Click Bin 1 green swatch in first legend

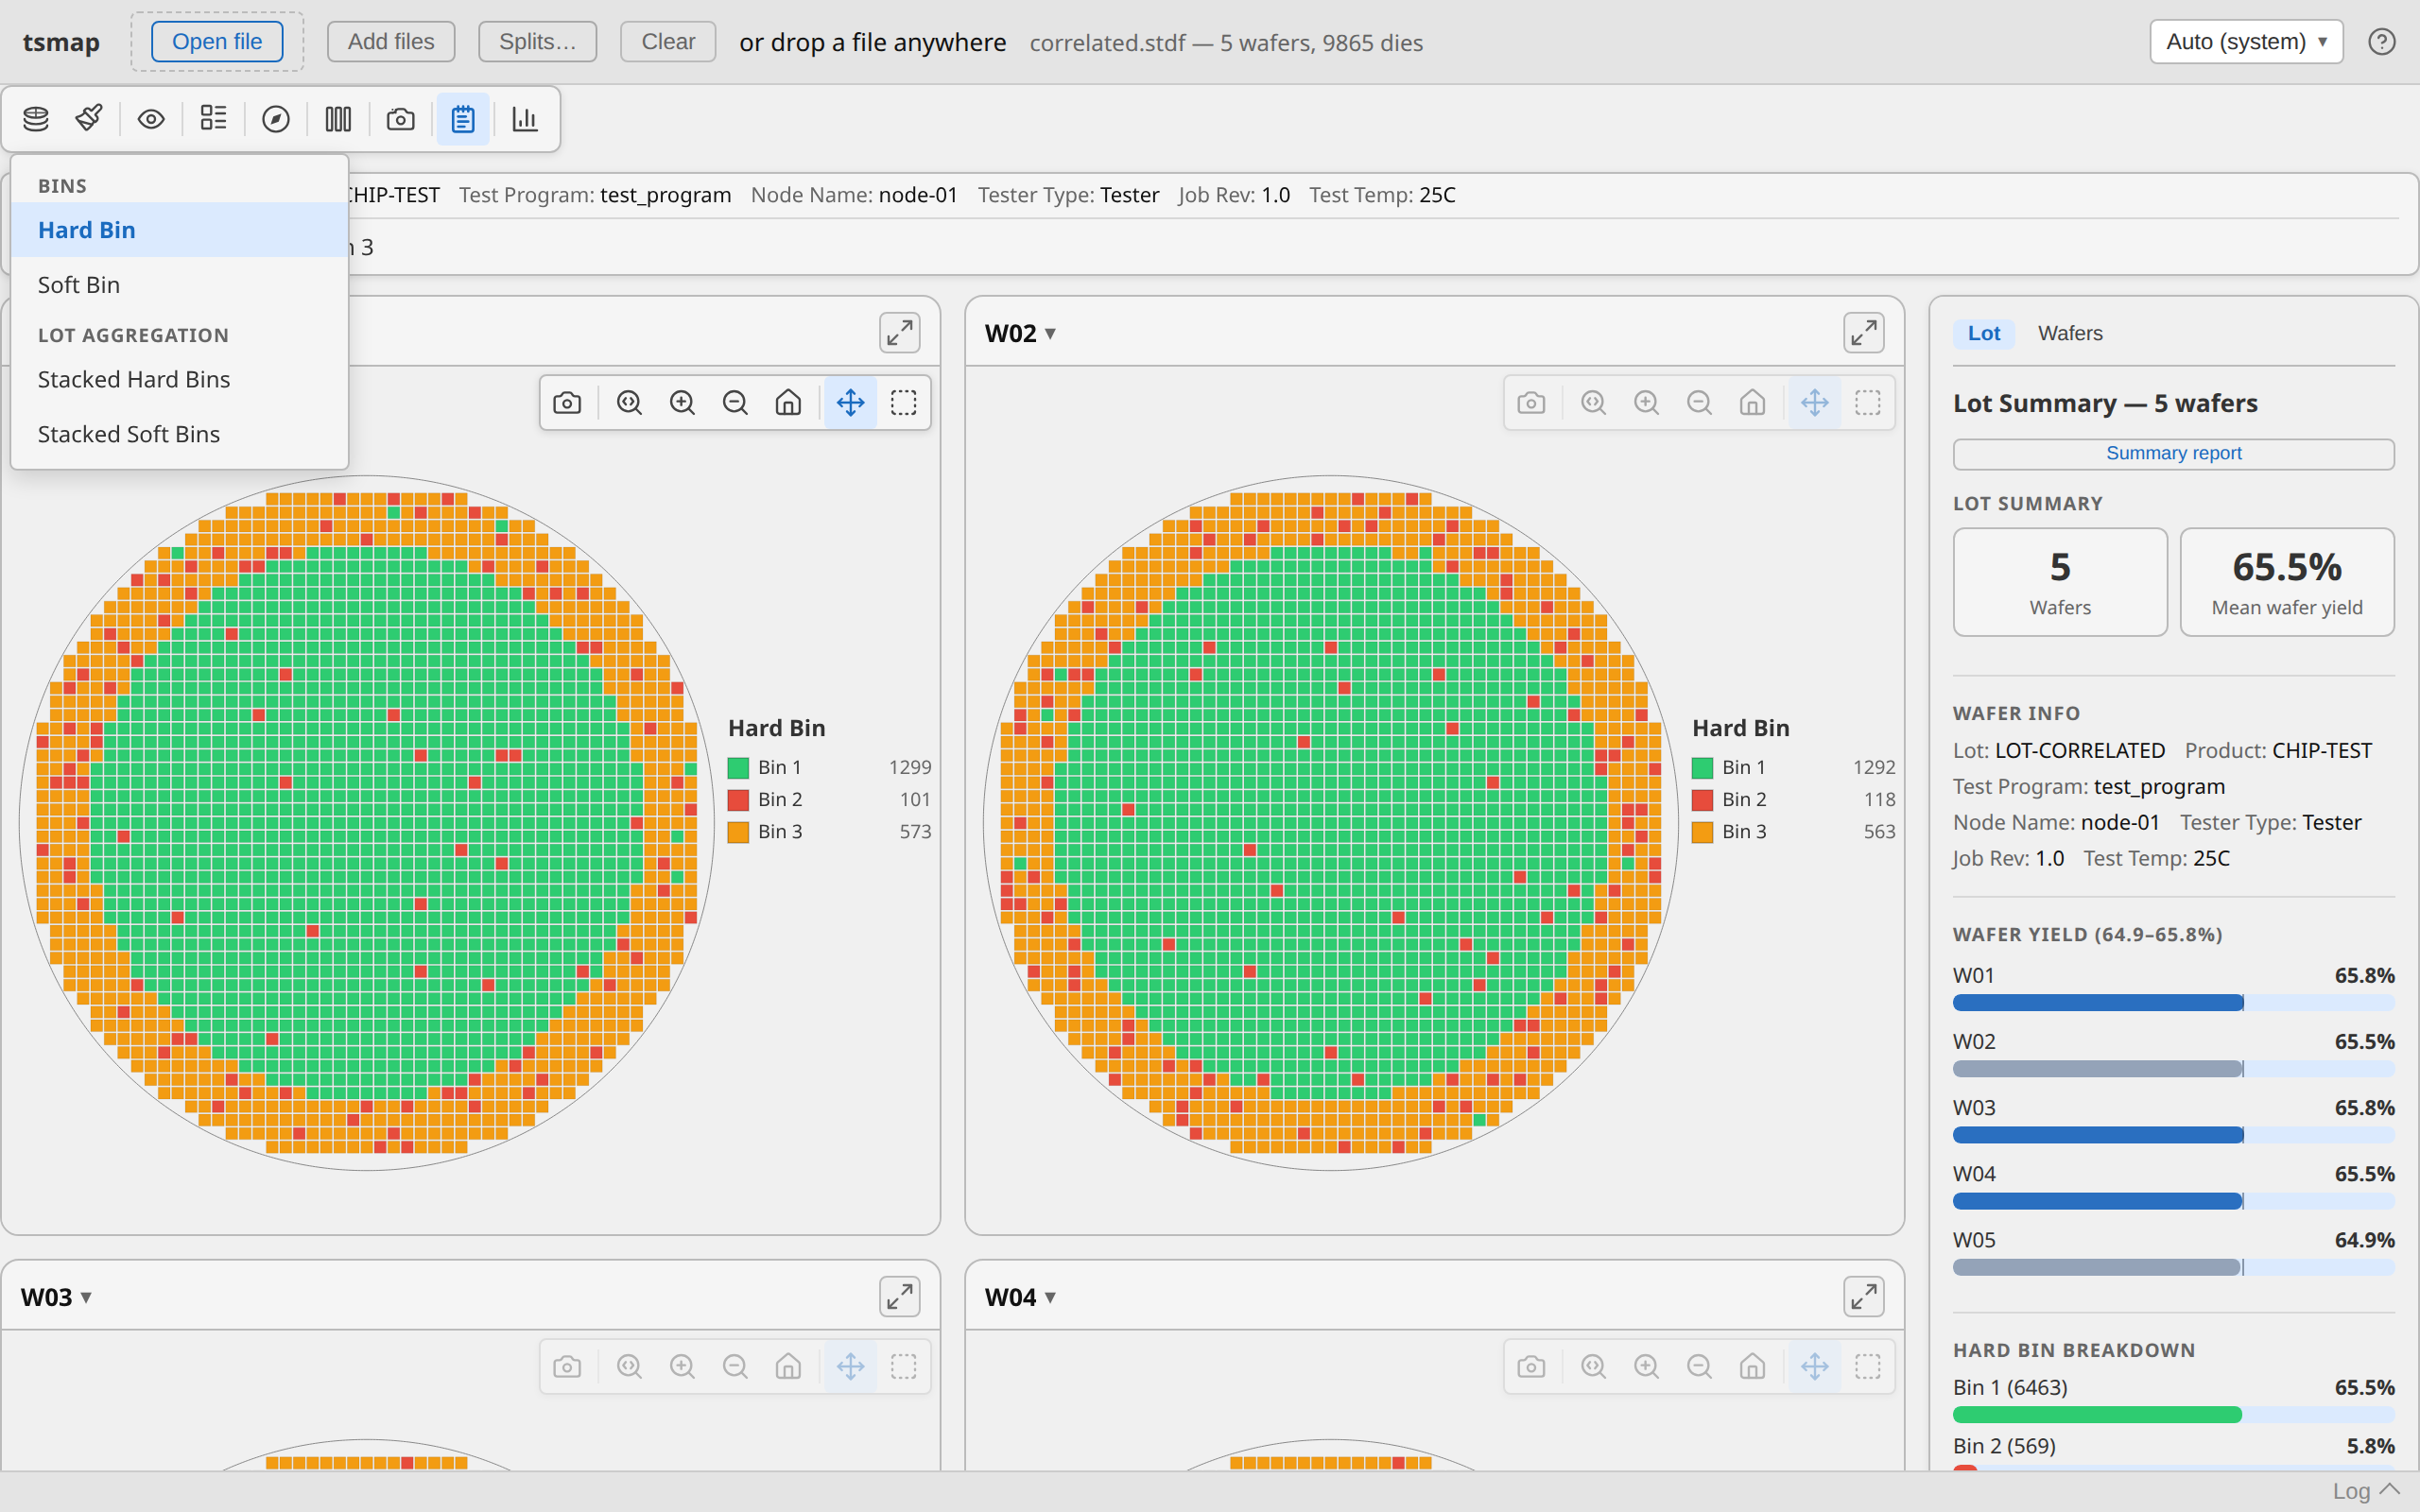739,768
